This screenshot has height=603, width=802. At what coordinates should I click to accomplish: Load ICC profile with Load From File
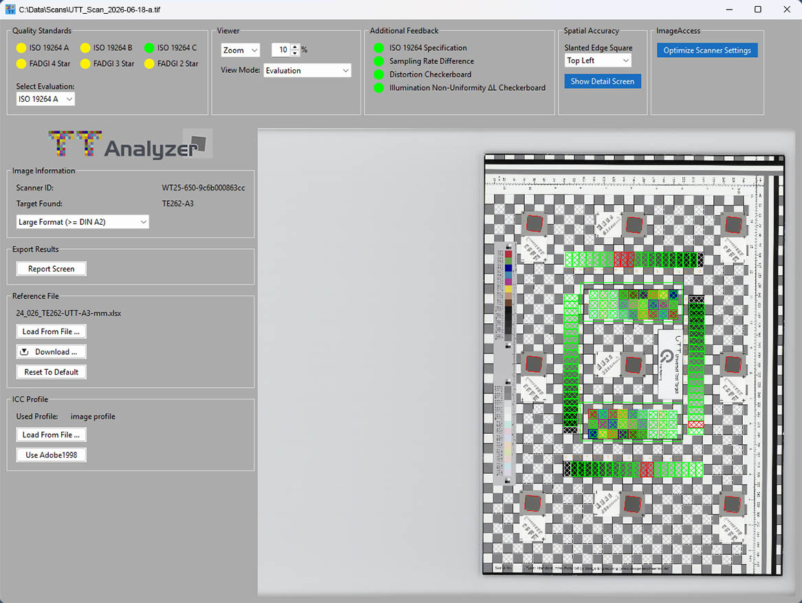[51, 435]
